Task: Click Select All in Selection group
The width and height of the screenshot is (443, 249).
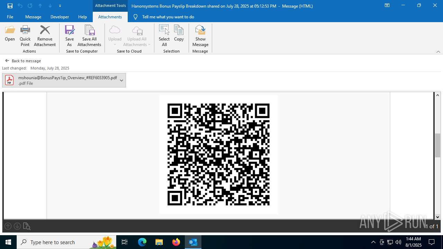Action: [164, 36]
